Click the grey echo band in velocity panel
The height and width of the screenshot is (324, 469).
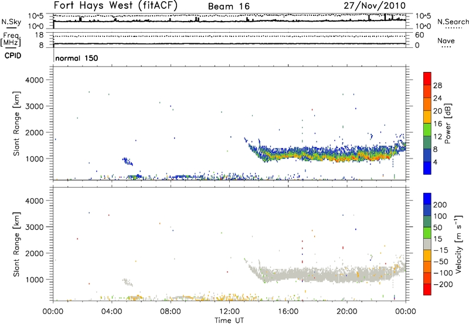326,274
